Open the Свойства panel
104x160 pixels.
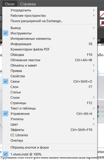(50, 76)
